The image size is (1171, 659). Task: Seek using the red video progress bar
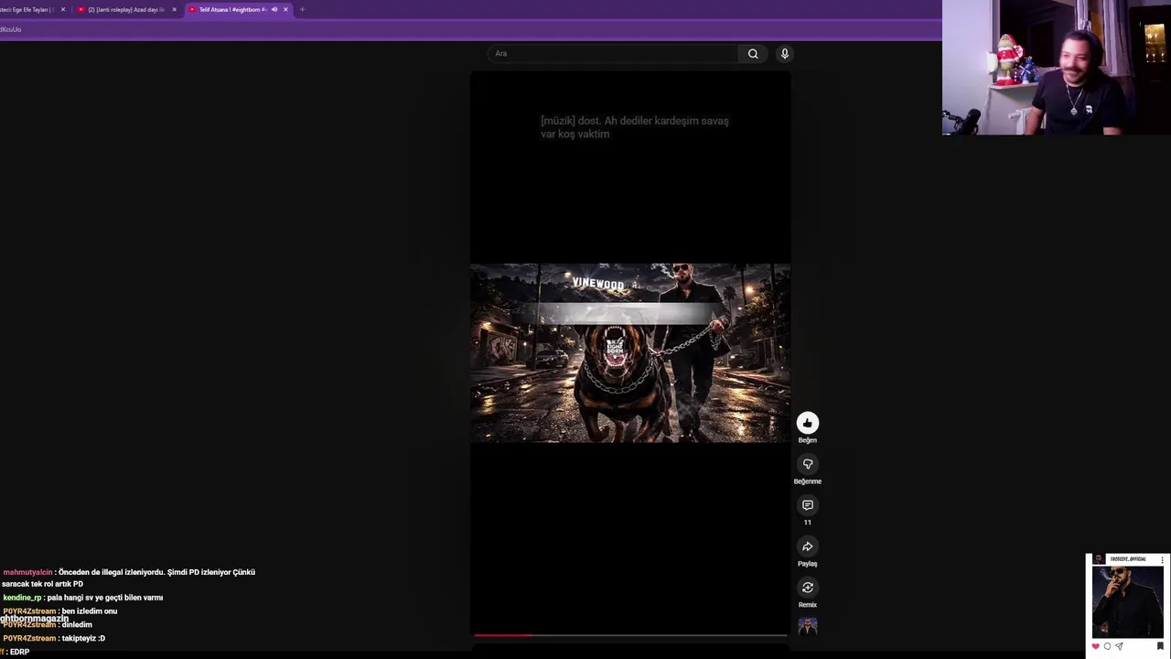(x=630, y=634)
